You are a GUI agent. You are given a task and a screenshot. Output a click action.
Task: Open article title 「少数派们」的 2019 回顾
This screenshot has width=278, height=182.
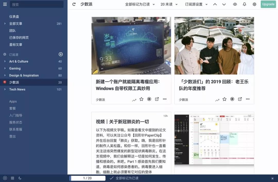tap(214, 85)
